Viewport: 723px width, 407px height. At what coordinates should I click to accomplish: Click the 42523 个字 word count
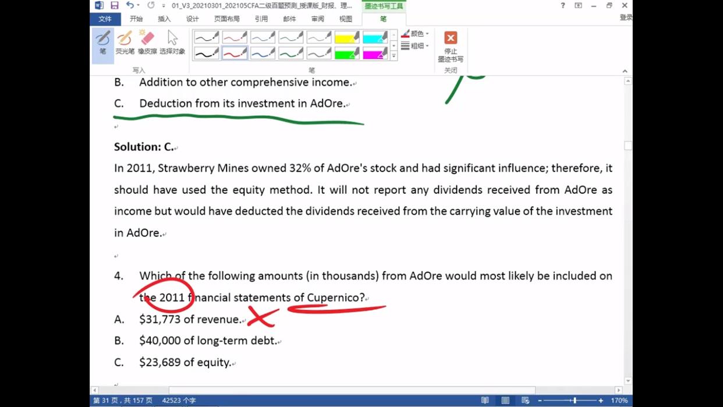(179, 401)
